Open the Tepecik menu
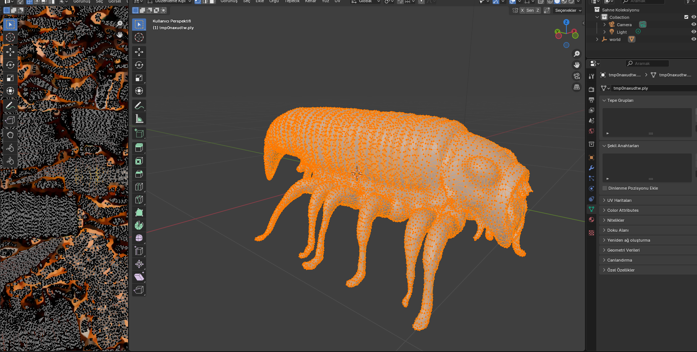 click(292, 1)
